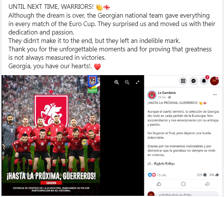Open the reactions list showing 15K
Image resolution: width=224 pixels, height=197 pixels.
157,175
